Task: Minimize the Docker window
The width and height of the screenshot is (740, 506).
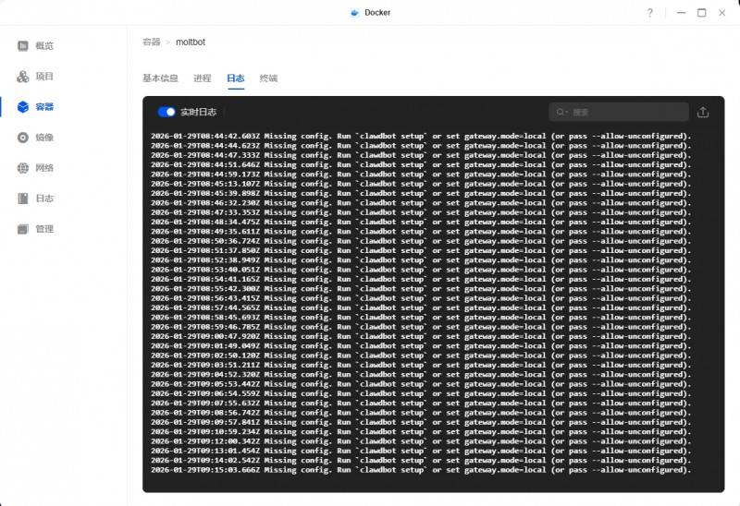Action: click(x=681, y=13)
